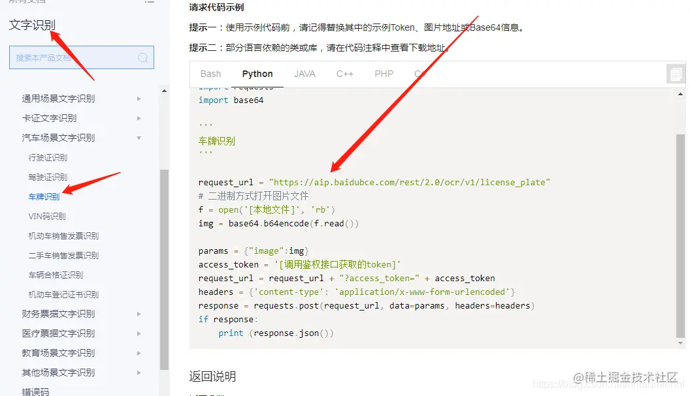Click sidebar scrollbar up arrow
This screenshot has height=396, width=690.
coord(164,91)
